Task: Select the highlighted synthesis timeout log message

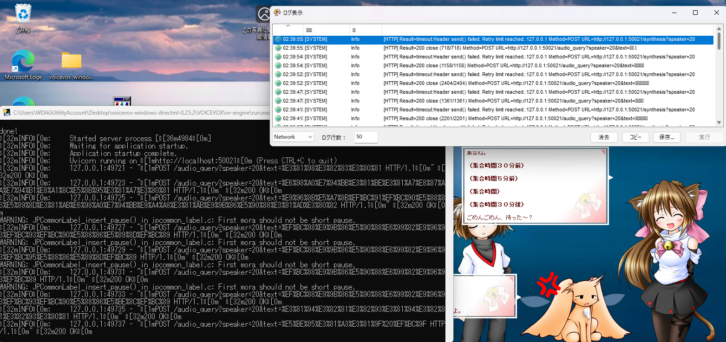Action: point(539,39)
